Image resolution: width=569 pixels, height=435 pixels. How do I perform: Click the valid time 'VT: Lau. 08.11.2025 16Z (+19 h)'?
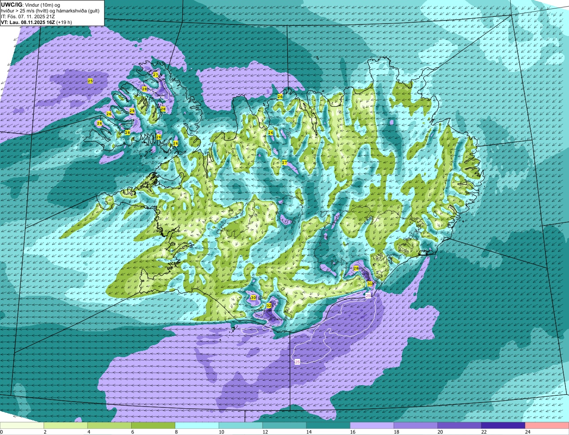pos(36,22)
